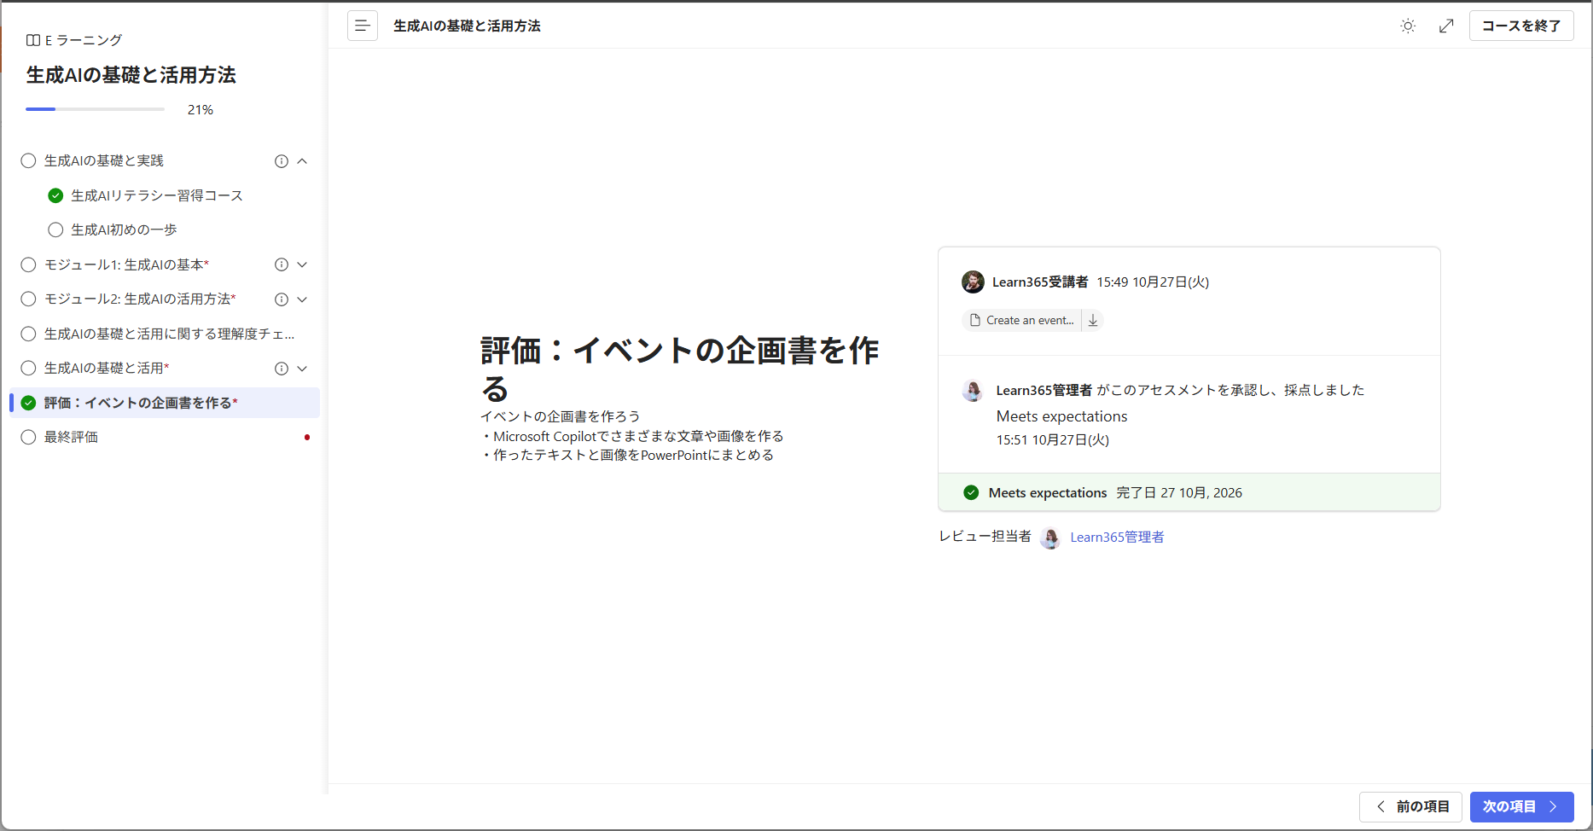Toggle the sidebar menu hamburger icon
The image size is (1593, 831).
pos(363,26)
